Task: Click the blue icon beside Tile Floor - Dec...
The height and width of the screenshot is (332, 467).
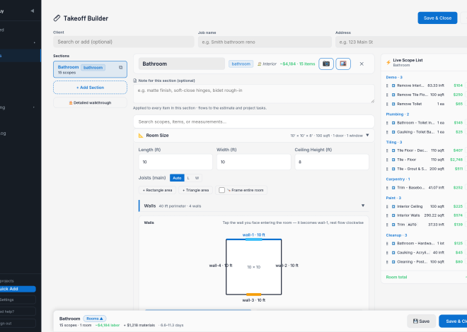Action: pos(393,150)
